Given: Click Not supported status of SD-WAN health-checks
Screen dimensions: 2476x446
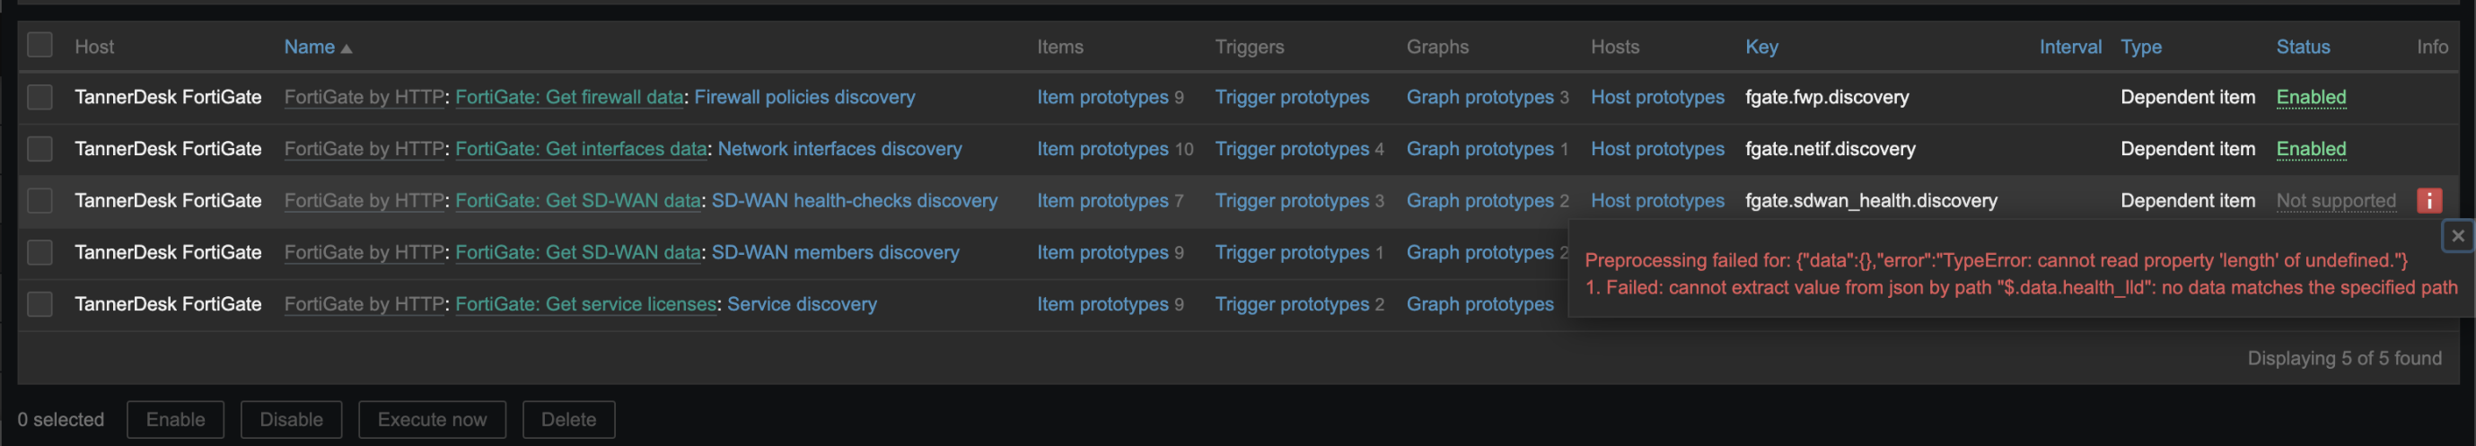Looking at the screenshot, I should (2335, 200).
